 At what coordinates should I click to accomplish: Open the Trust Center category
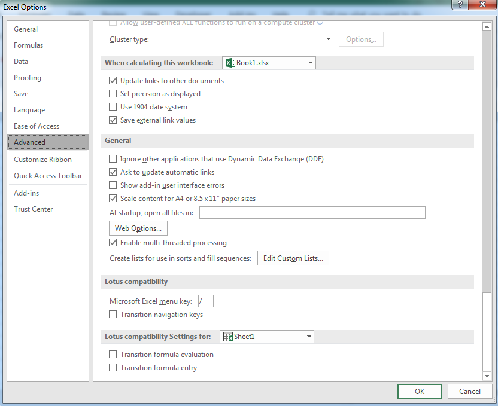point(34,209)
